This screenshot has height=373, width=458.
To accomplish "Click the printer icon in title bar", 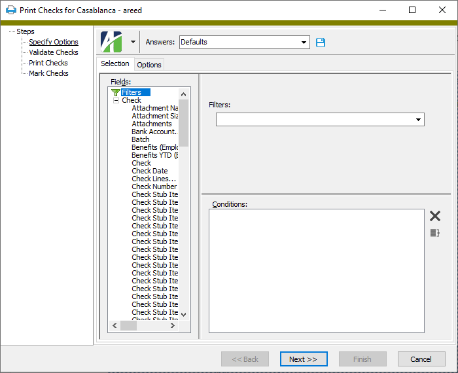I will click(11, 10).
